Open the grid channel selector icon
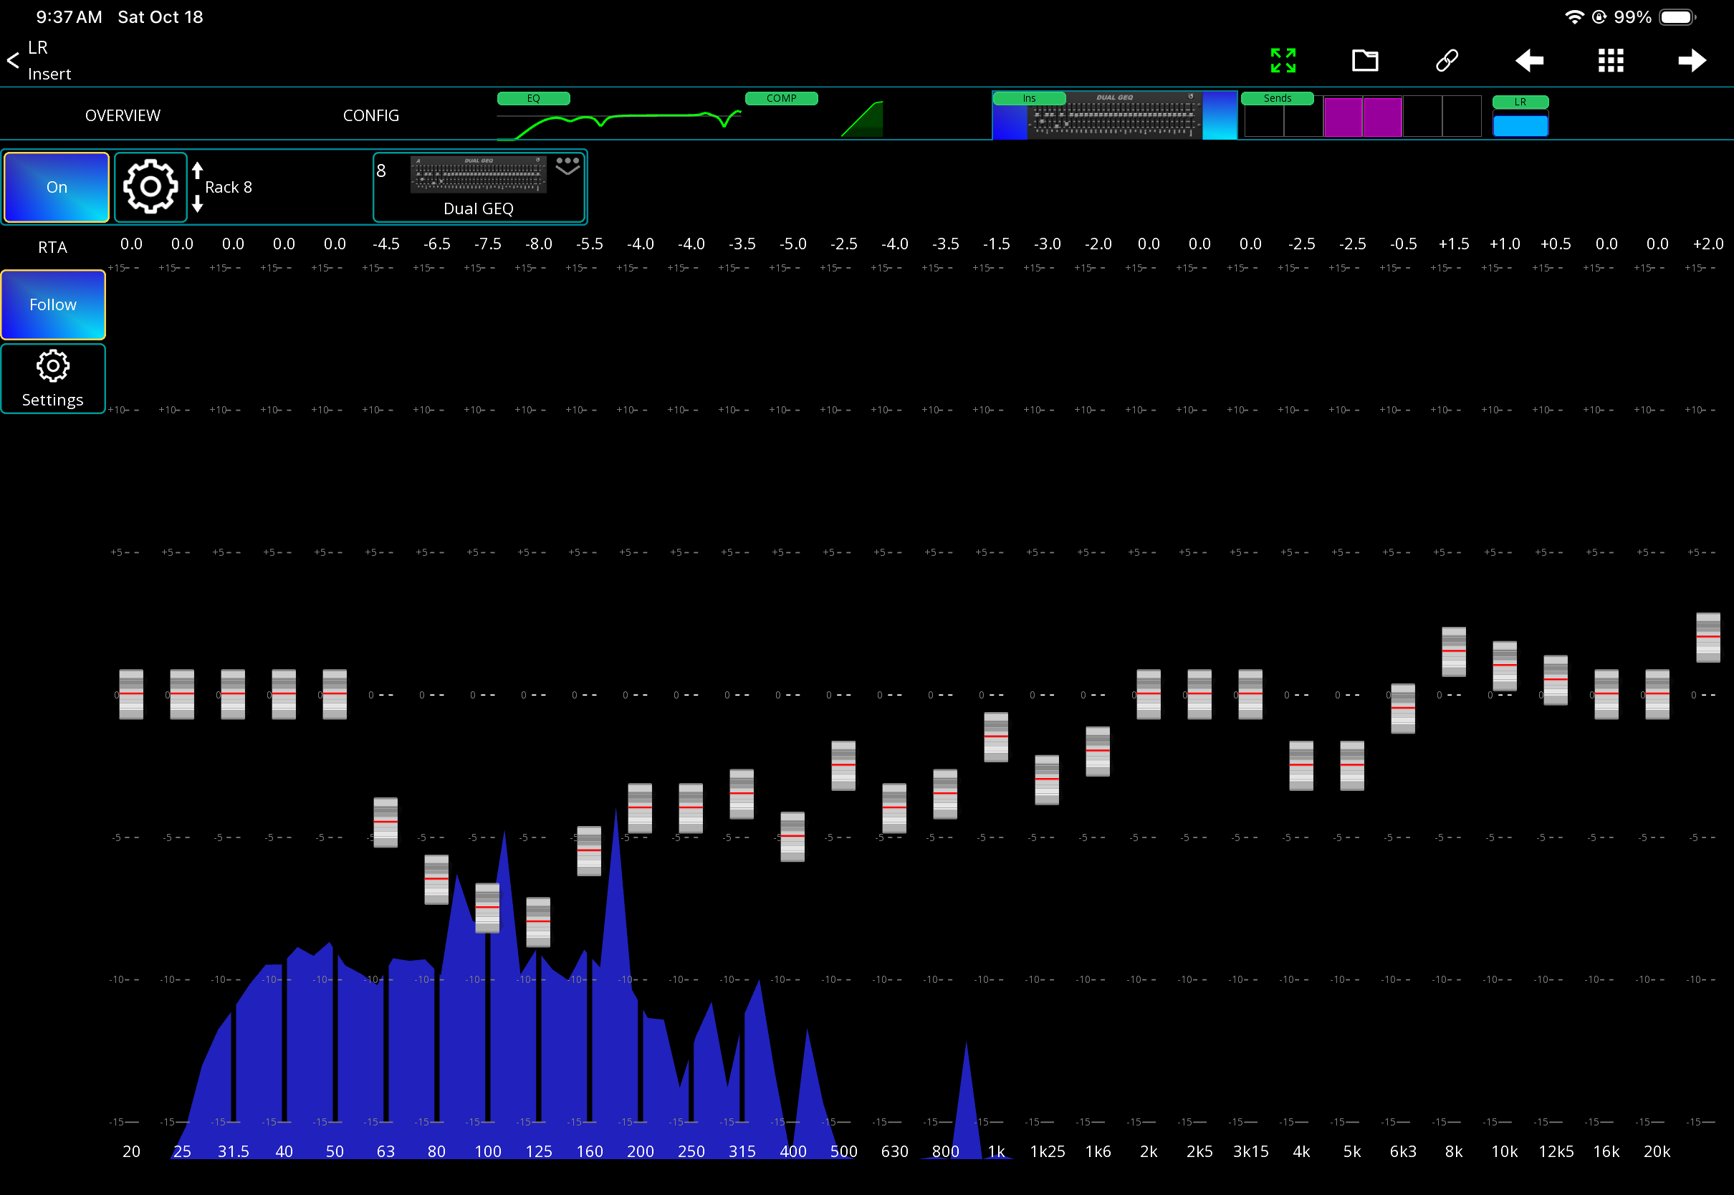This screenshot has width=1734, height=1195. point(1611,61)
